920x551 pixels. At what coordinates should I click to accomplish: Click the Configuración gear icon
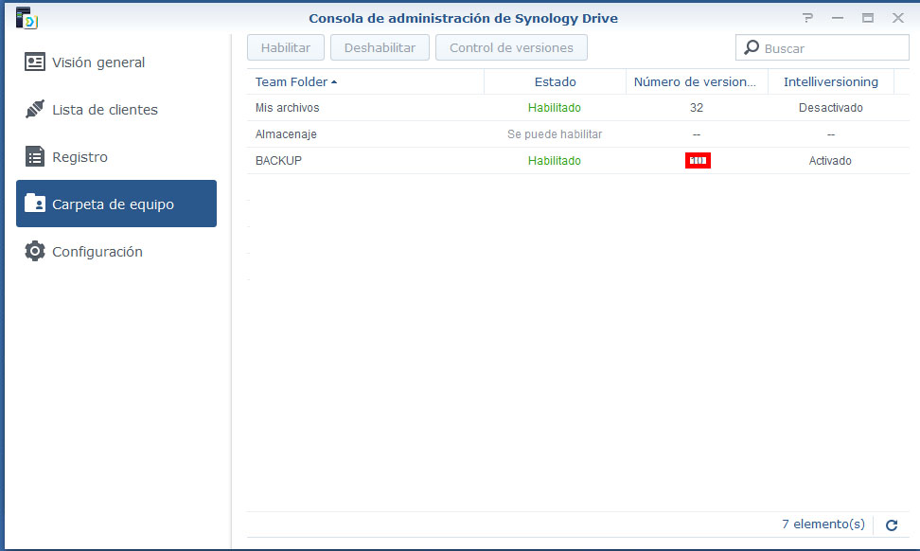[35, 251]
